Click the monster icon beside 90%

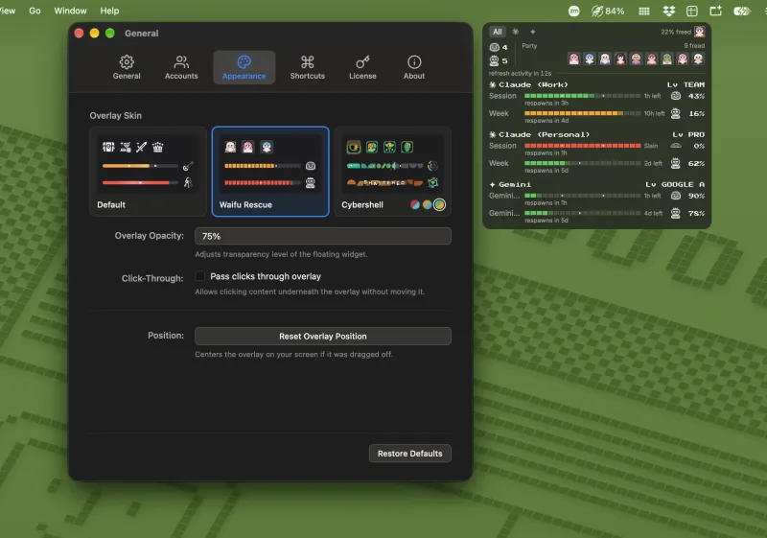pyautogui.click(x=676, y=196)
